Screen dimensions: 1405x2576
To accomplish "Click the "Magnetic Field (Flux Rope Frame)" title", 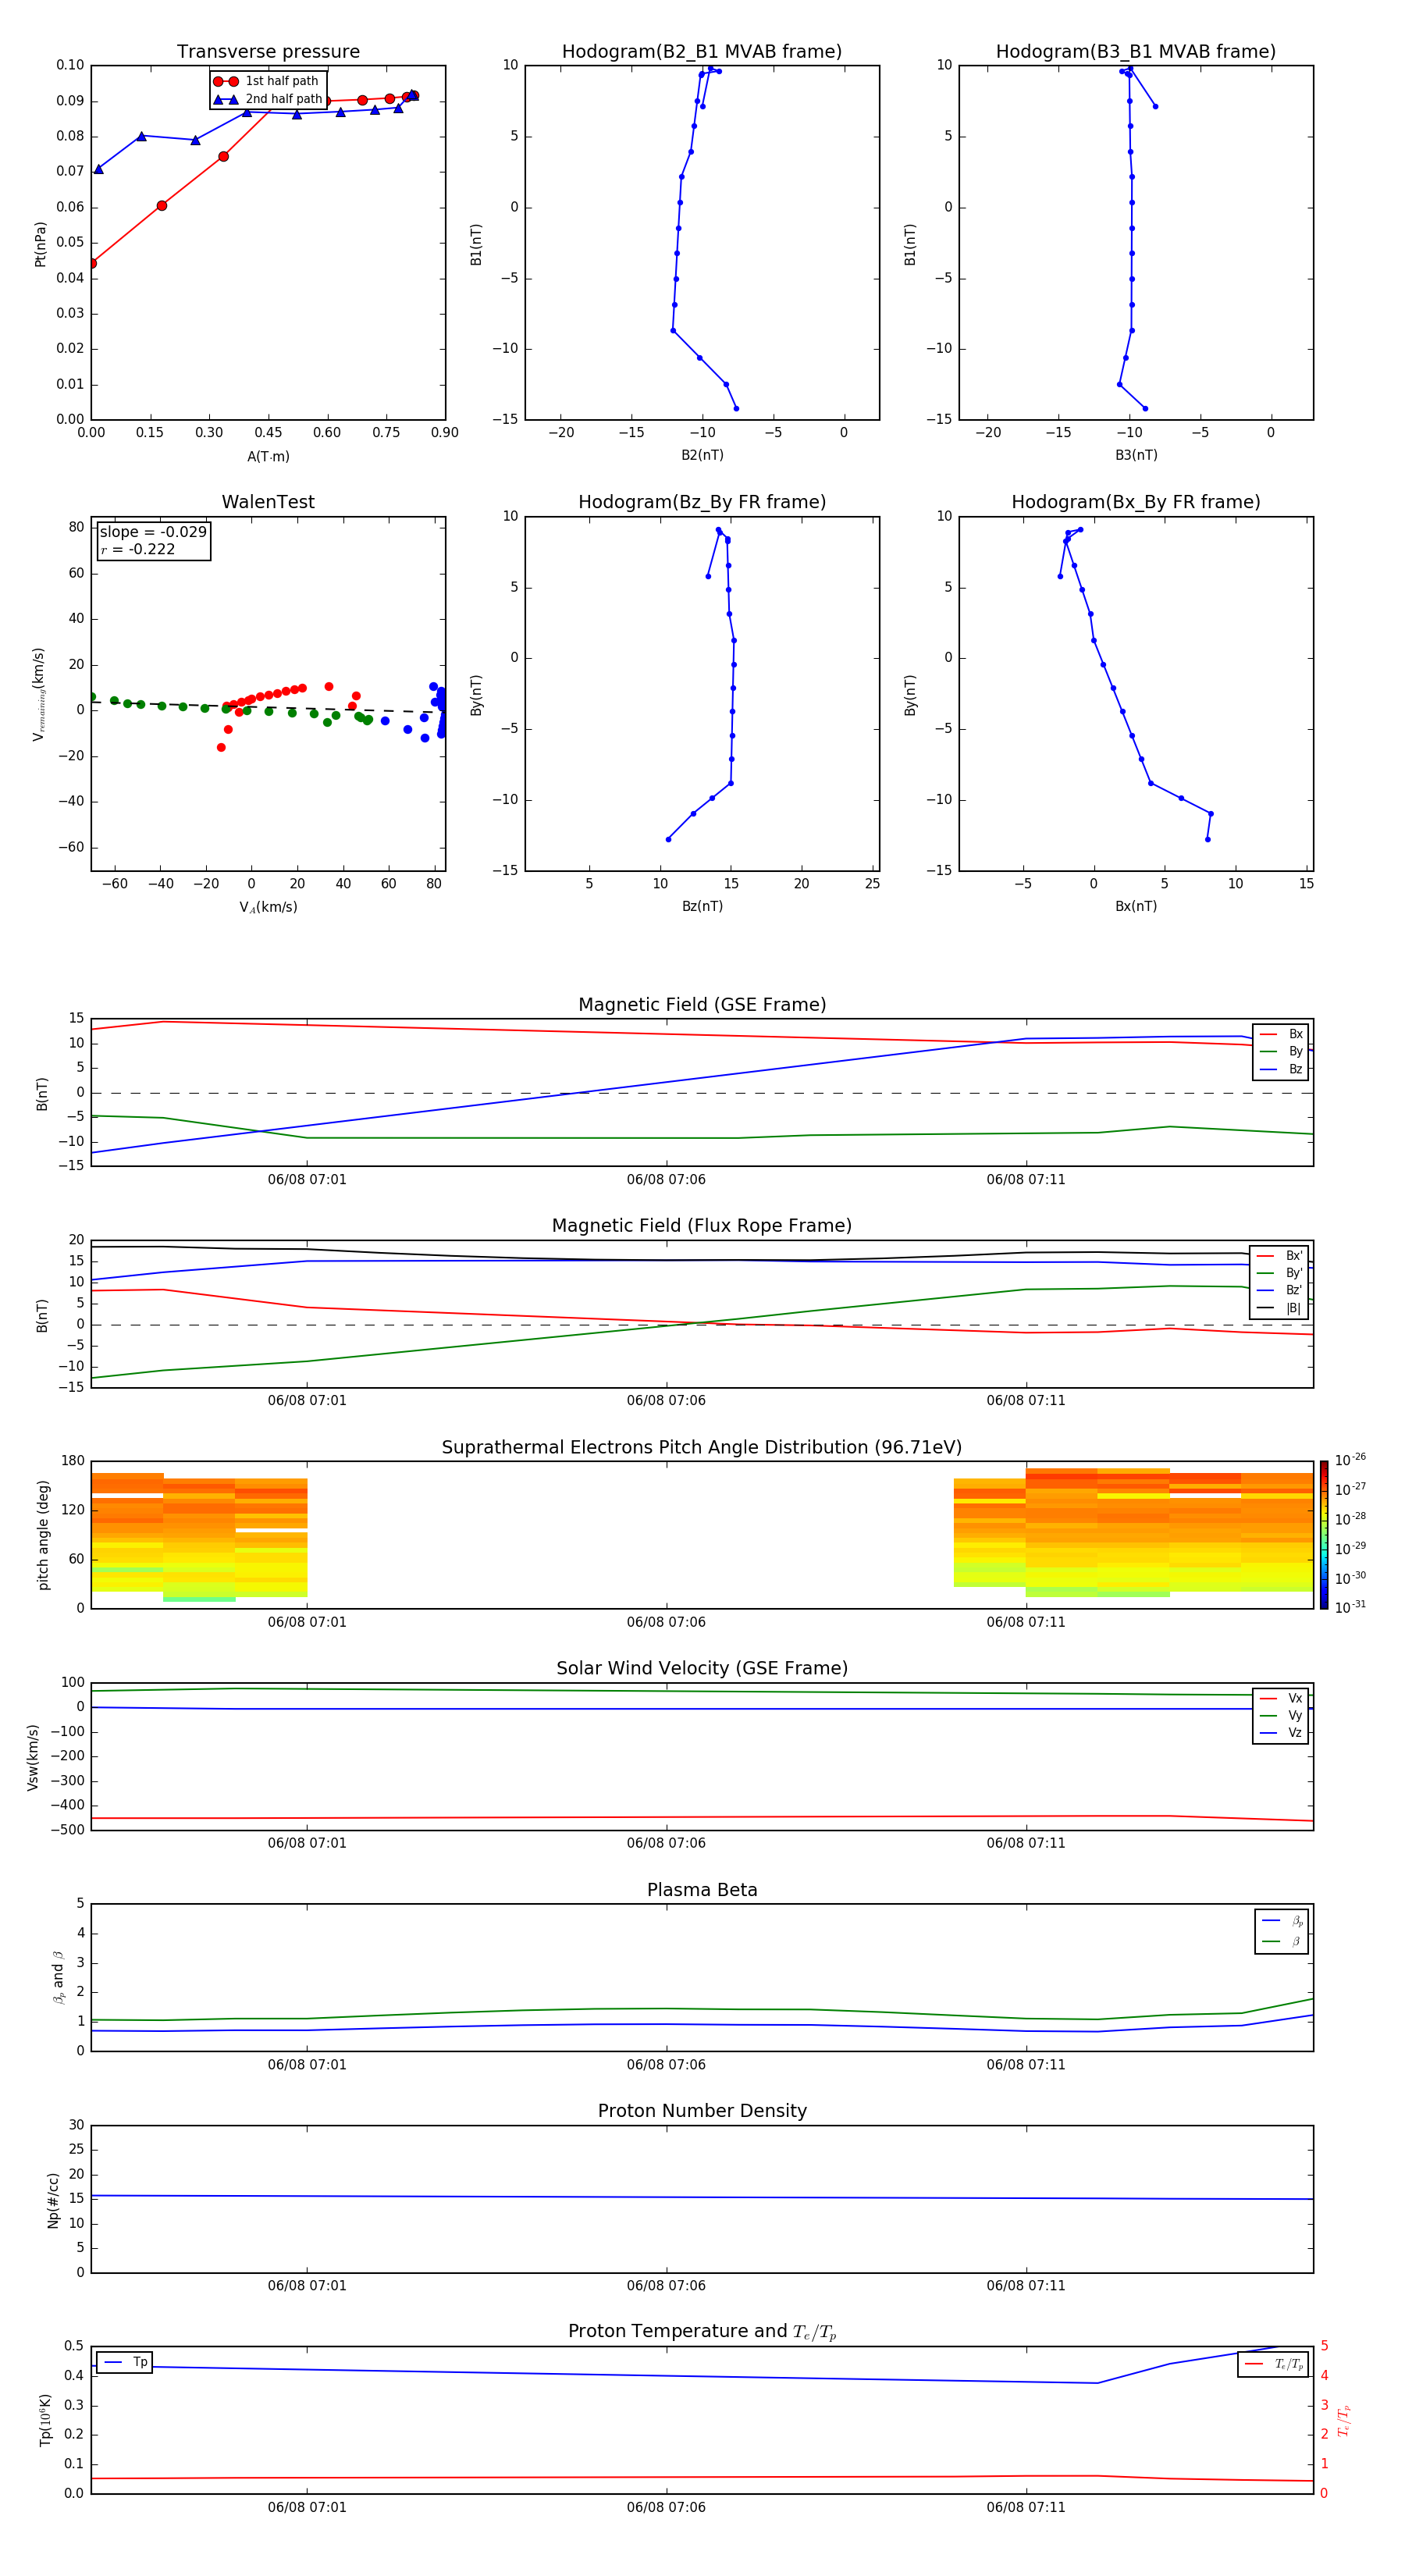I will (x=702, y=1226).
